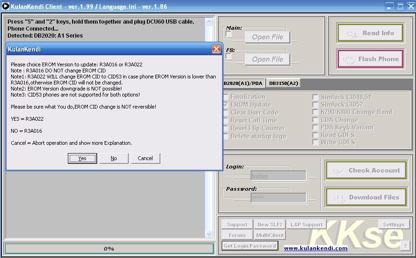Image resolution: width=416 pixels, height=258 pixels.
Task: Maximize the KulanKendi Client window
Action: (x=400, y=6)
